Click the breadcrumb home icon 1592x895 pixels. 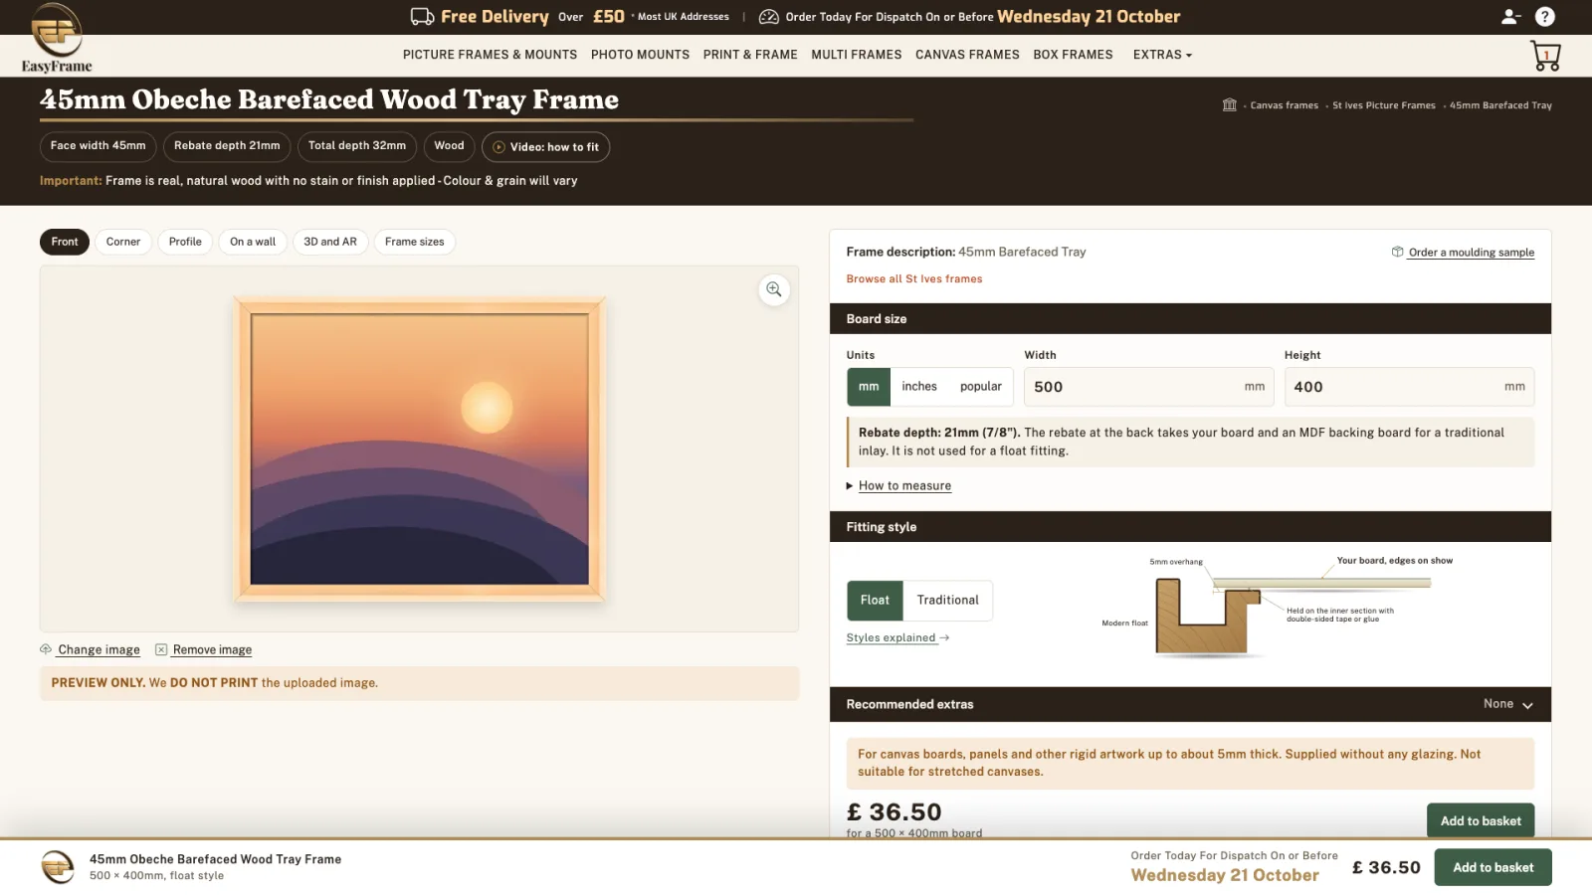pyautogui.click(x=1230, y=105)
